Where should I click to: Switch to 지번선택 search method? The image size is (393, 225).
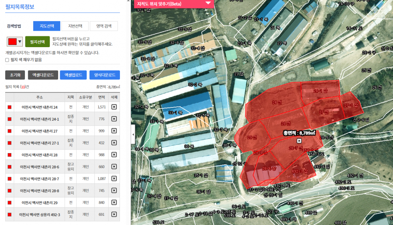(75, 26)
